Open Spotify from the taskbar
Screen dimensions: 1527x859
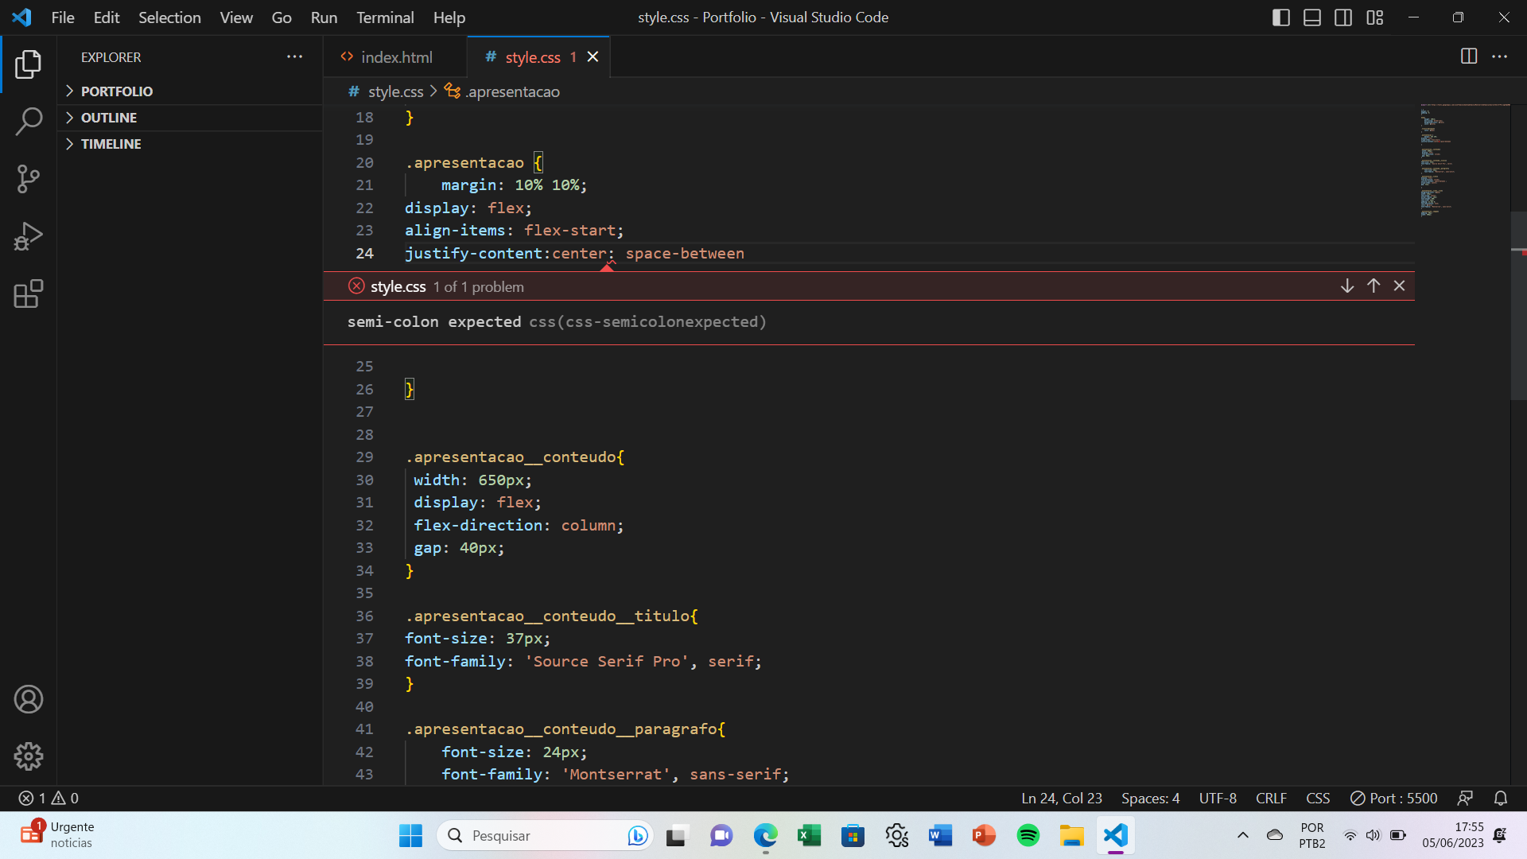pyautogui.click(x=1028, y=835)
